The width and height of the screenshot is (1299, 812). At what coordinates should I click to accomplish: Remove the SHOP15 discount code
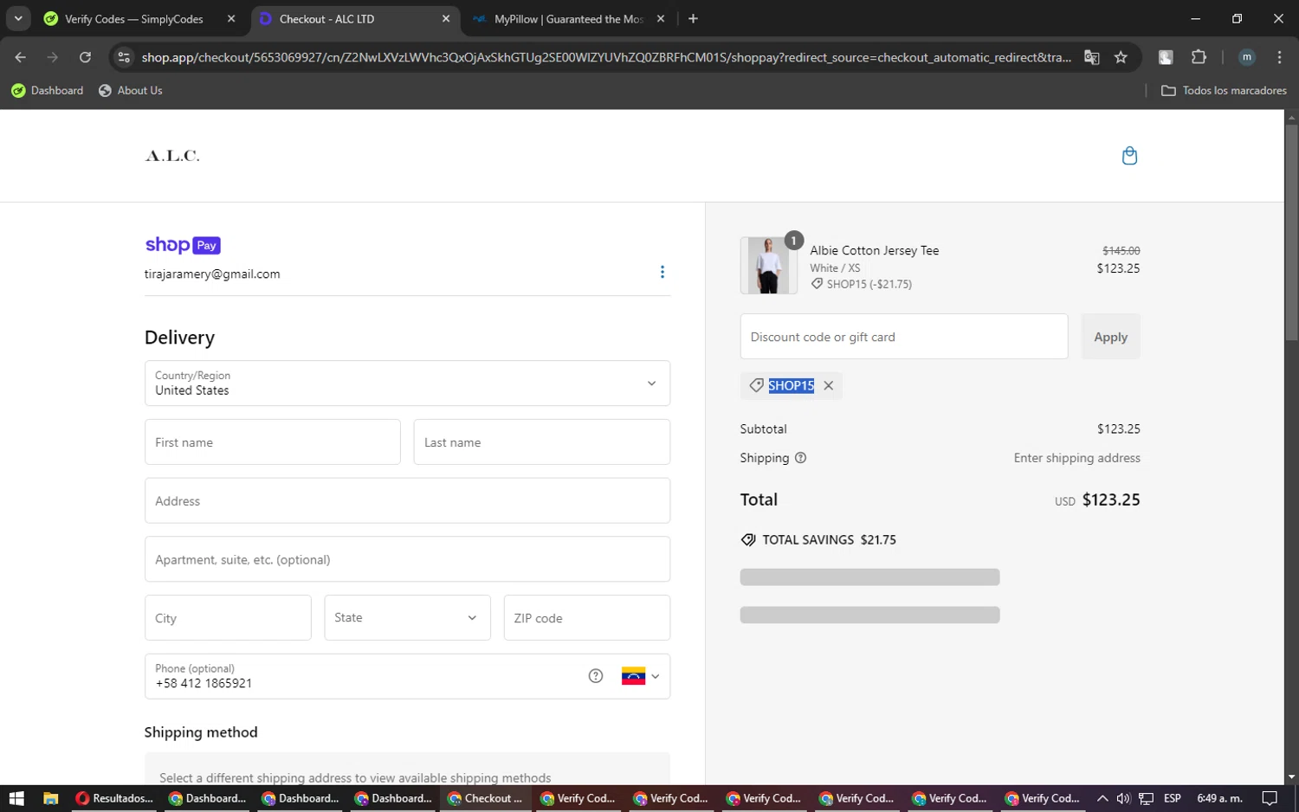pyautogui.click(x=829, y=386)
